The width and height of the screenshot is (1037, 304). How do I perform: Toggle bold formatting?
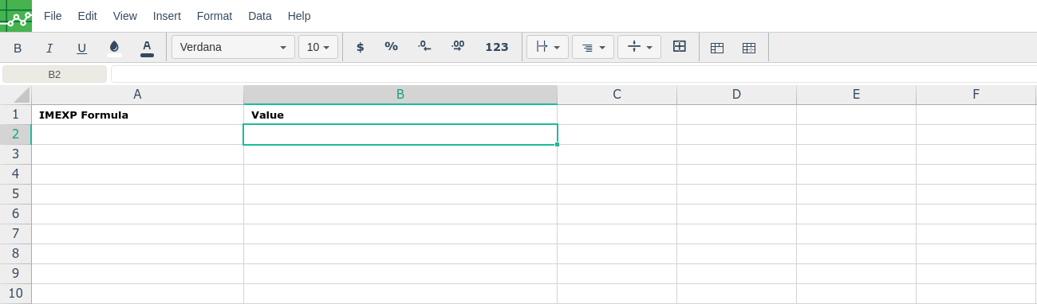(x=18, y=48)
